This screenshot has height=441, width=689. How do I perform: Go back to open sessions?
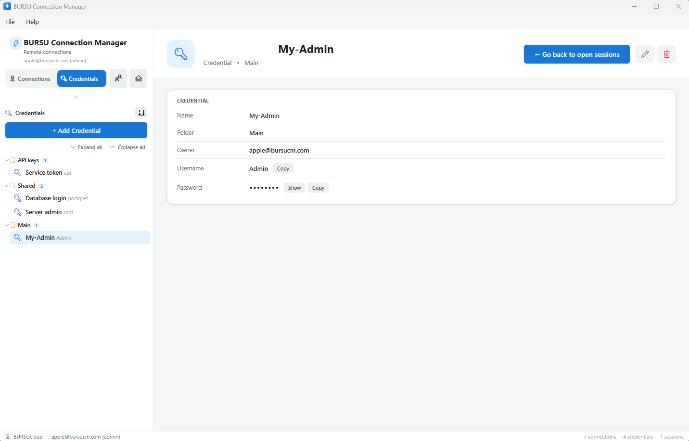pyautogui.click(x=577, y=54)
